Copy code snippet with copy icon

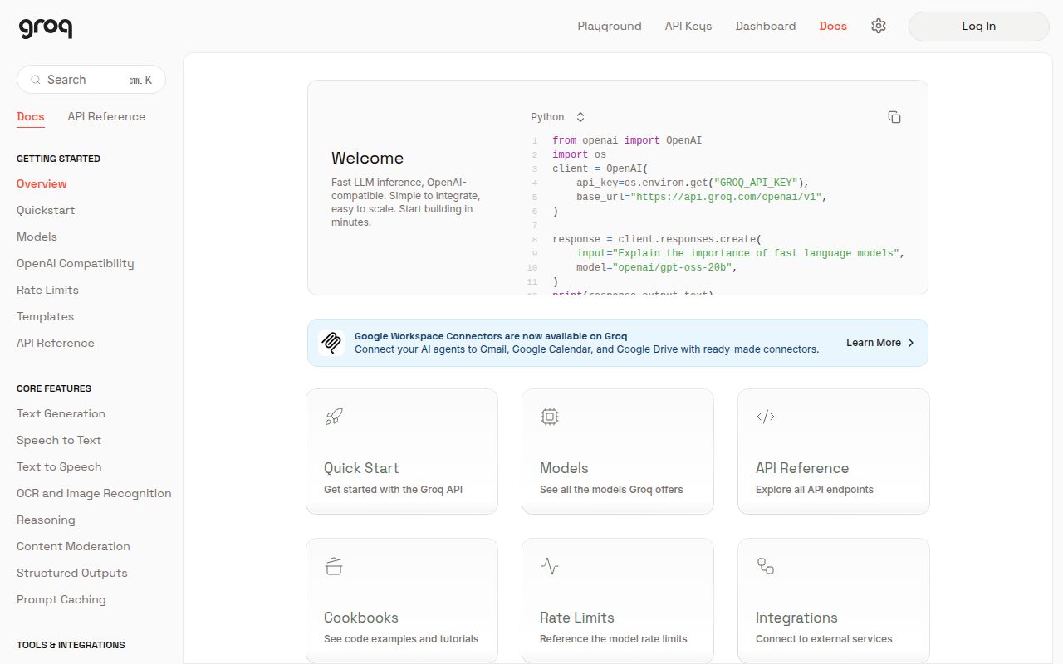[x=894, y=117]
